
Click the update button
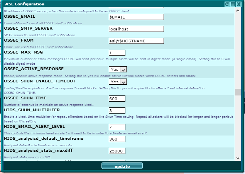click(122, 166)
